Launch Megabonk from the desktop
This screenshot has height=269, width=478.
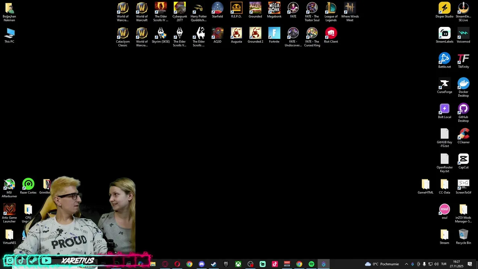coord(274,10)
